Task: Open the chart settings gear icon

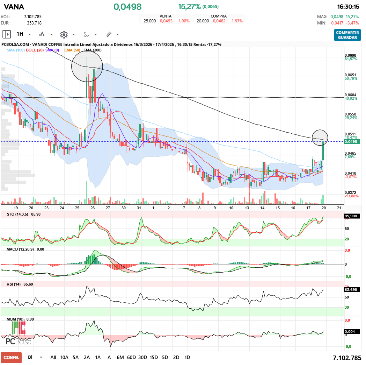Action: pyautogui.click(x=64, y=35)
